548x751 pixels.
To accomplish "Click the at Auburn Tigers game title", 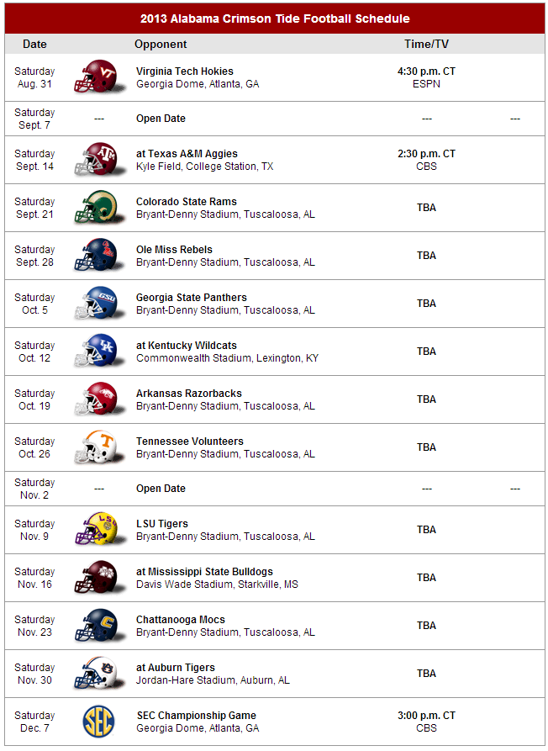I will 175,668.
